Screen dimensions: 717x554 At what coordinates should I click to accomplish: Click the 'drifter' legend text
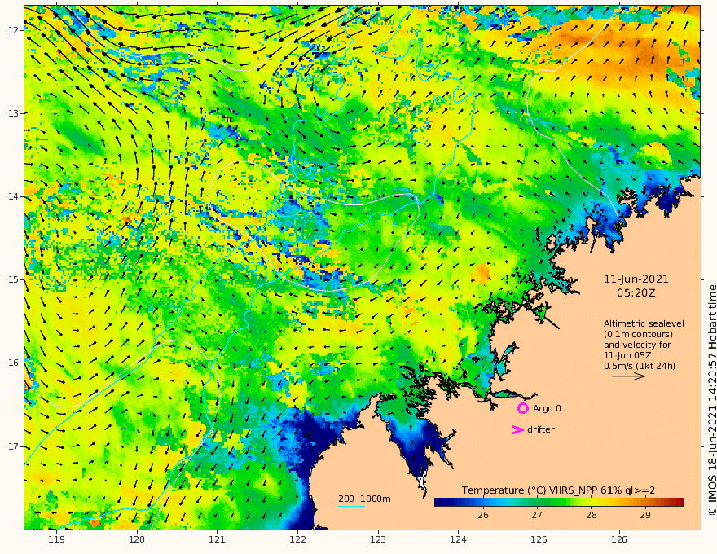(541, 429)
